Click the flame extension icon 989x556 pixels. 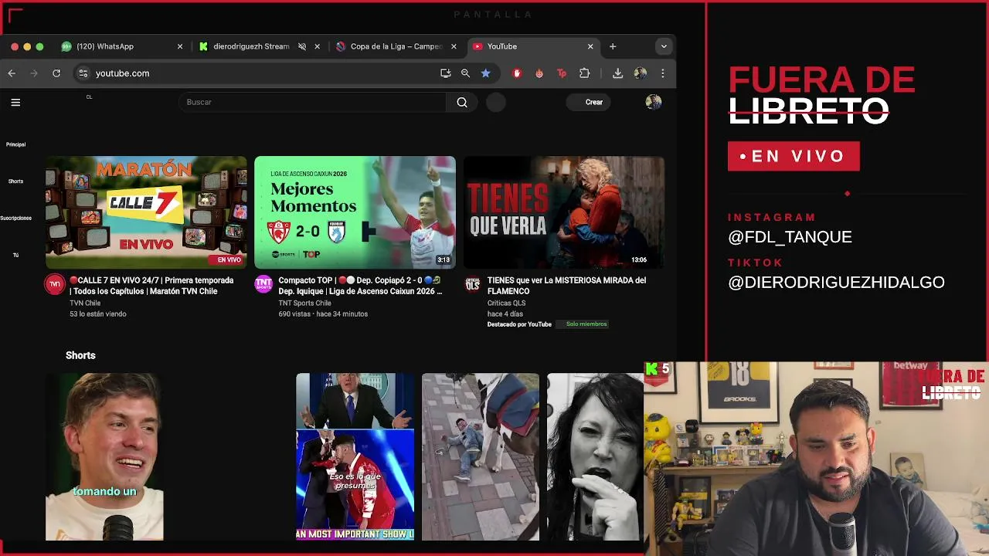pos(539,73)
